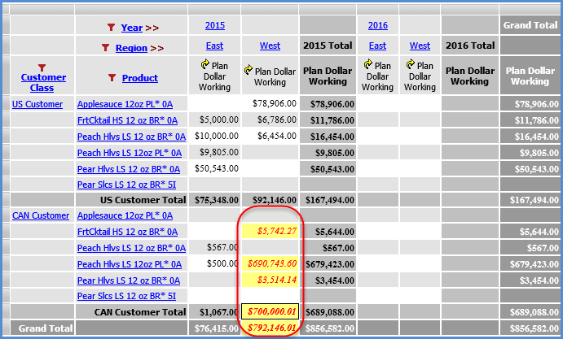Open the Customer Class header link
This screenshot has height=339, width=563.
click(42, 82)
